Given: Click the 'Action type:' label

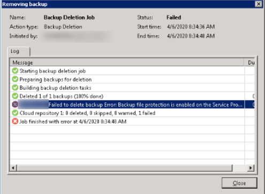Looking at the screenshot, I should [x=24, y=27].
